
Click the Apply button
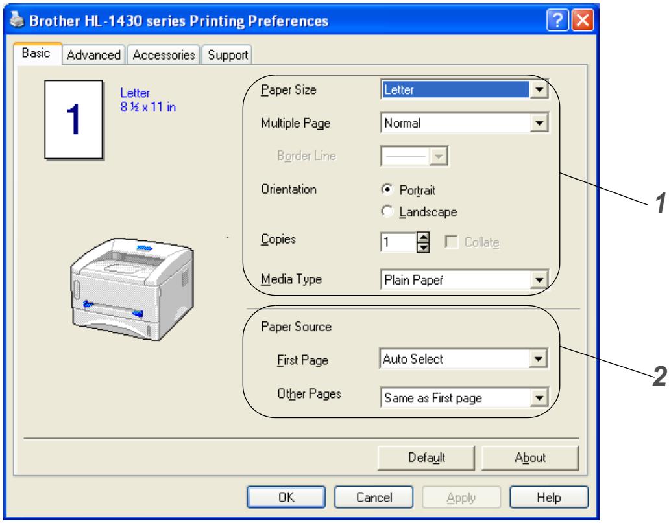point(461,497)
